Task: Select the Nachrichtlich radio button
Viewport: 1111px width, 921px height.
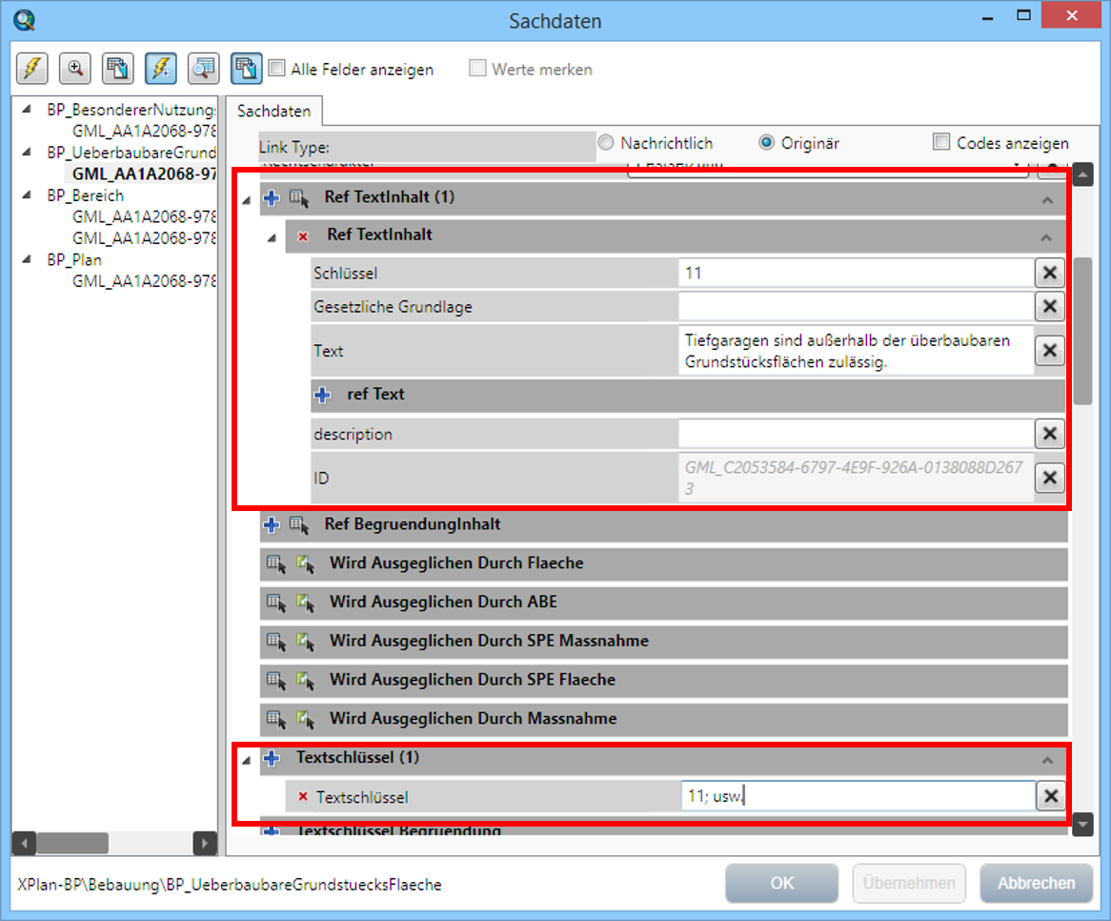Action: click(x=606, y=143)
